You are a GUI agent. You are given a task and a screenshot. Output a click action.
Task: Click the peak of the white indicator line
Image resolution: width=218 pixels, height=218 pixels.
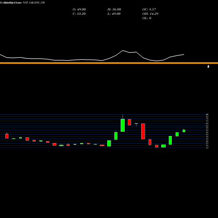pos(123,51)
